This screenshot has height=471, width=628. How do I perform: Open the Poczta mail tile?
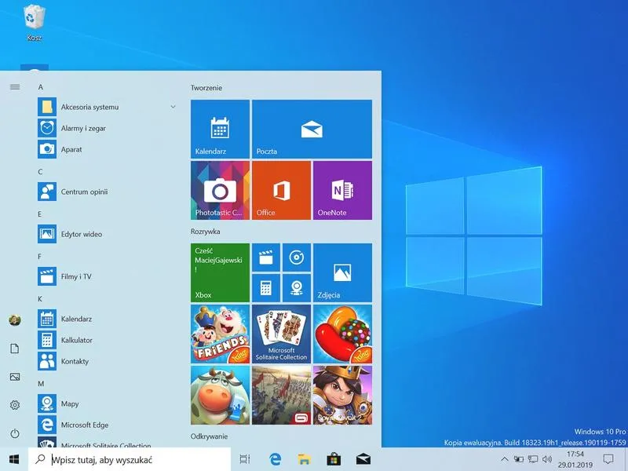[312, 129]
